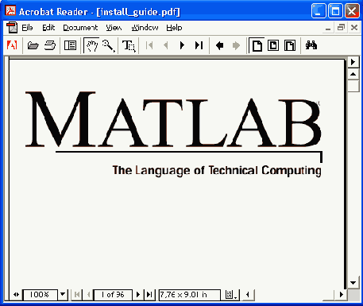Screen dimensions: 363x306
Task: Minimize the inner document window
Action: tap(328, 28)
